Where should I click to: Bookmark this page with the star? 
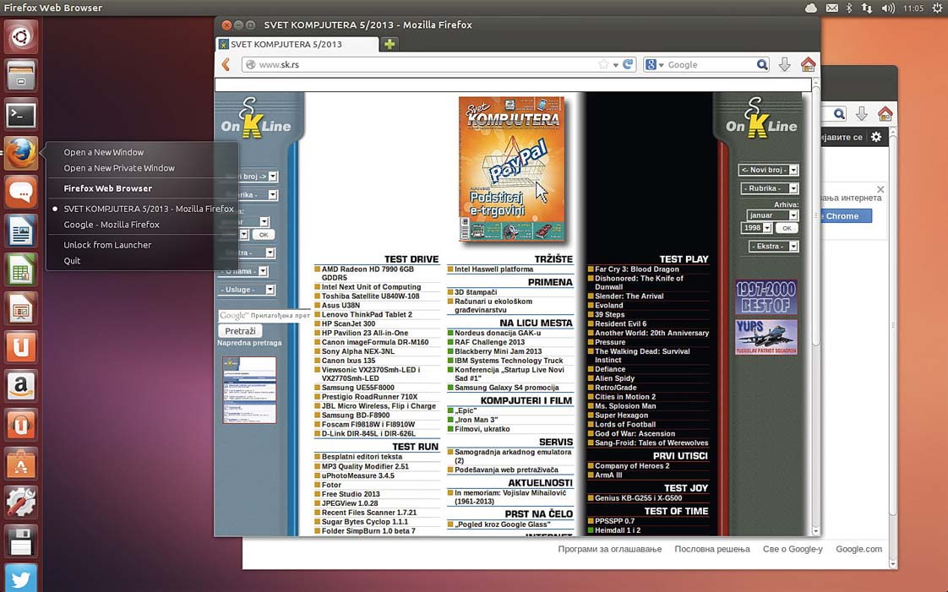tap(603, 64)
